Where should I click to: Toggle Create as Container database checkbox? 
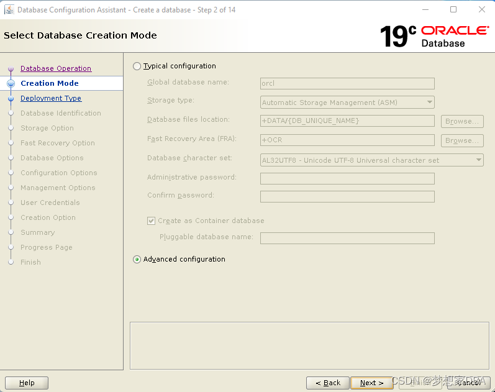point(151,221)
